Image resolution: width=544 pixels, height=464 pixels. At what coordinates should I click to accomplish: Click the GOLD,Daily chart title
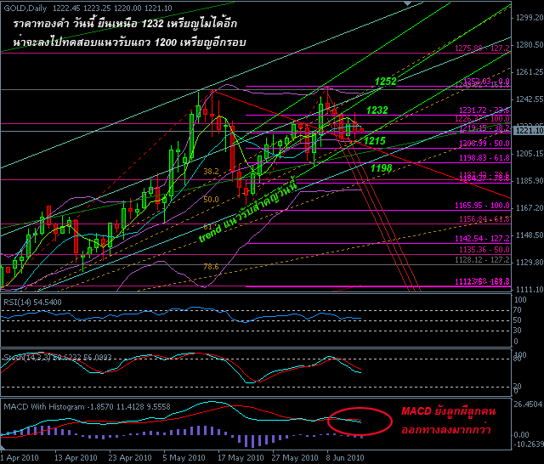point(25,8)
